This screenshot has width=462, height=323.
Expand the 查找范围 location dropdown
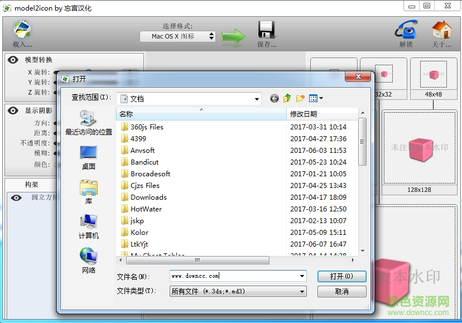(257, 98)
